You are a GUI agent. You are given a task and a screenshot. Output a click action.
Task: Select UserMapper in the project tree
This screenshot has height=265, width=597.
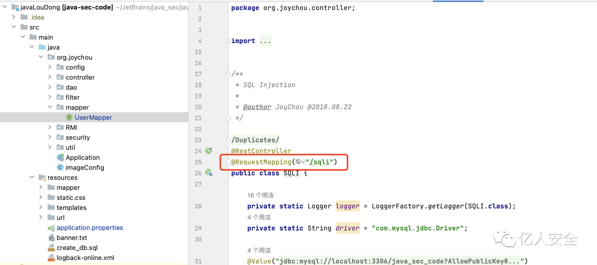coord(93,118)
